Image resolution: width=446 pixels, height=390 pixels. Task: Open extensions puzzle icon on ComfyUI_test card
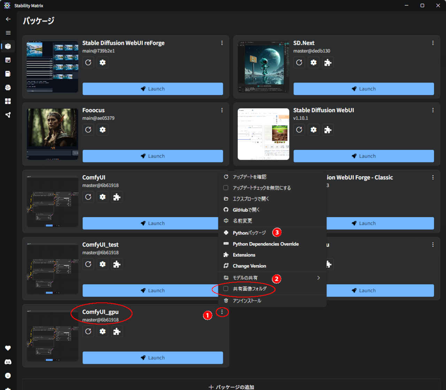pyautogui.click(x=117, y=264)
